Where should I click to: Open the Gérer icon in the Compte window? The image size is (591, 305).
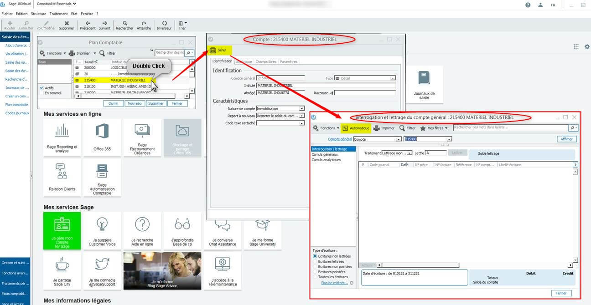coord(213,50)
